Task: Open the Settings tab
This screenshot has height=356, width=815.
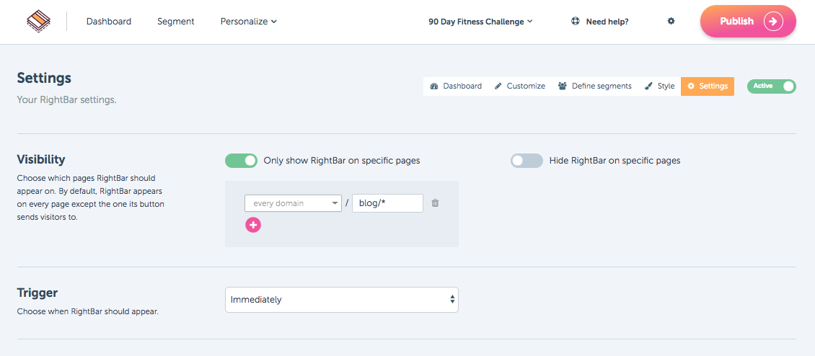Action: point(708,86)
